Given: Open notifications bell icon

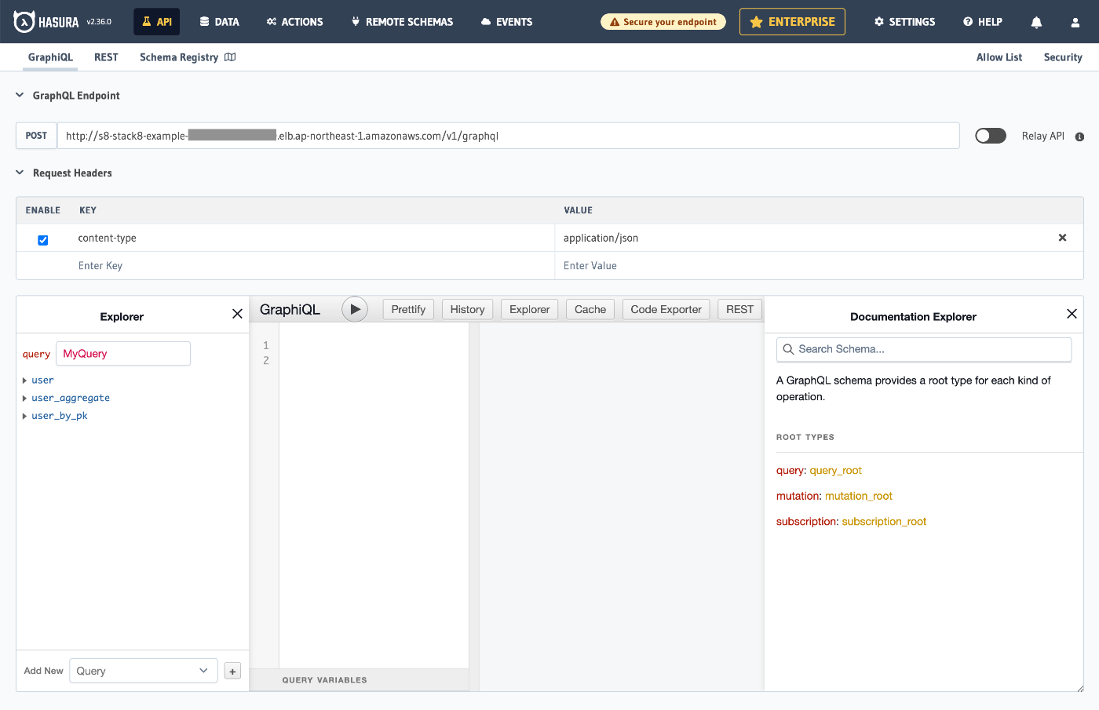Looking at the screenshot, I should click(1036, 22).
